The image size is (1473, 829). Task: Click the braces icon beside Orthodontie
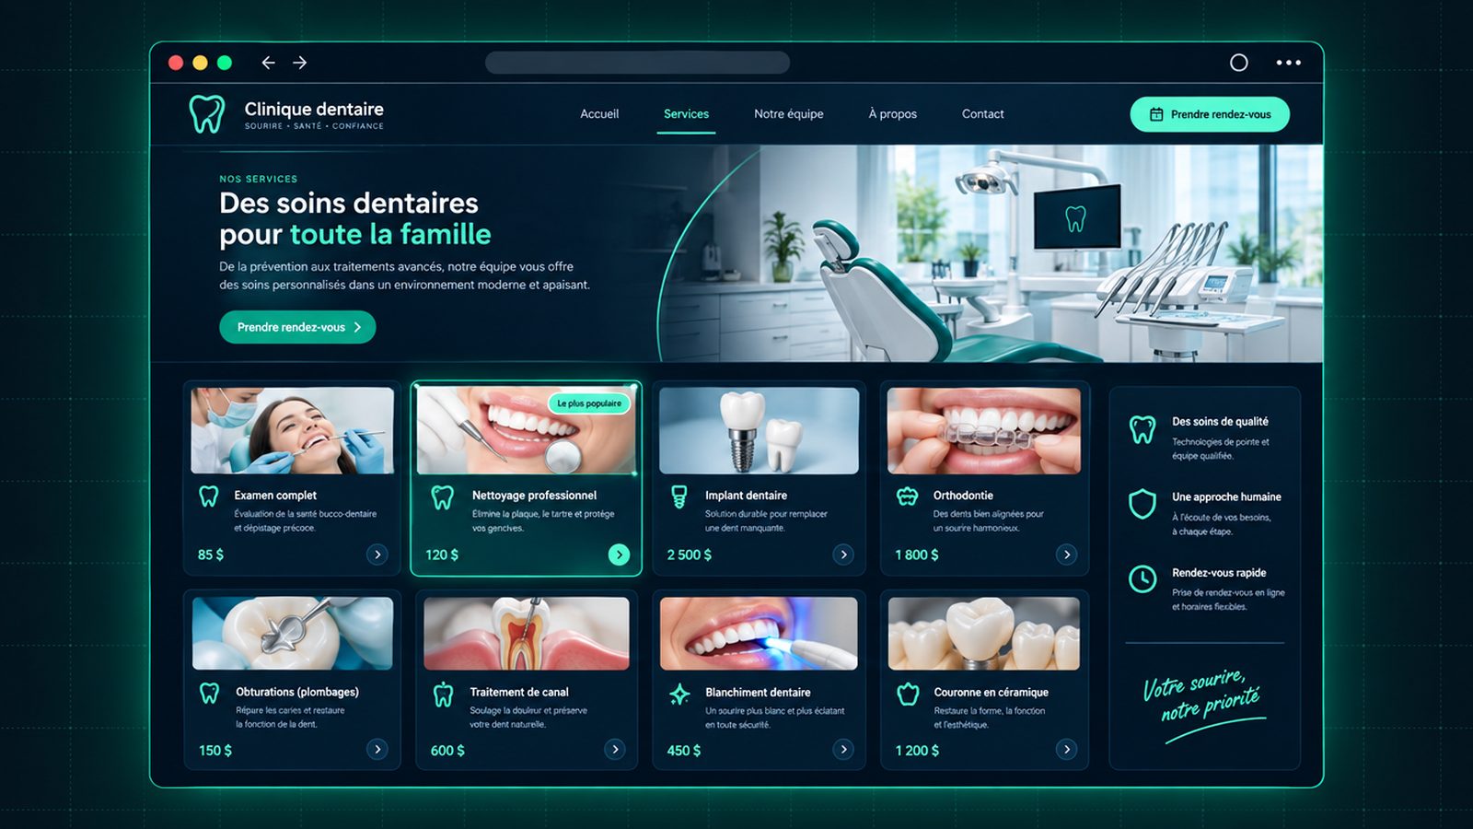click(x=908, y=496)
